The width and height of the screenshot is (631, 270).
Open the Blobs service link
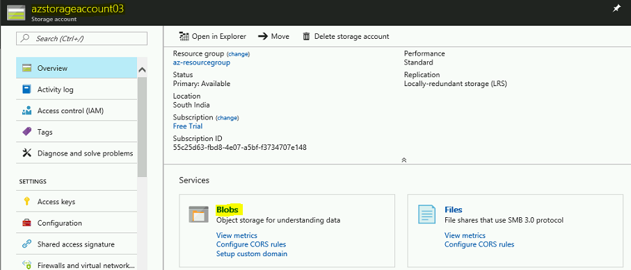coord(227,210)
